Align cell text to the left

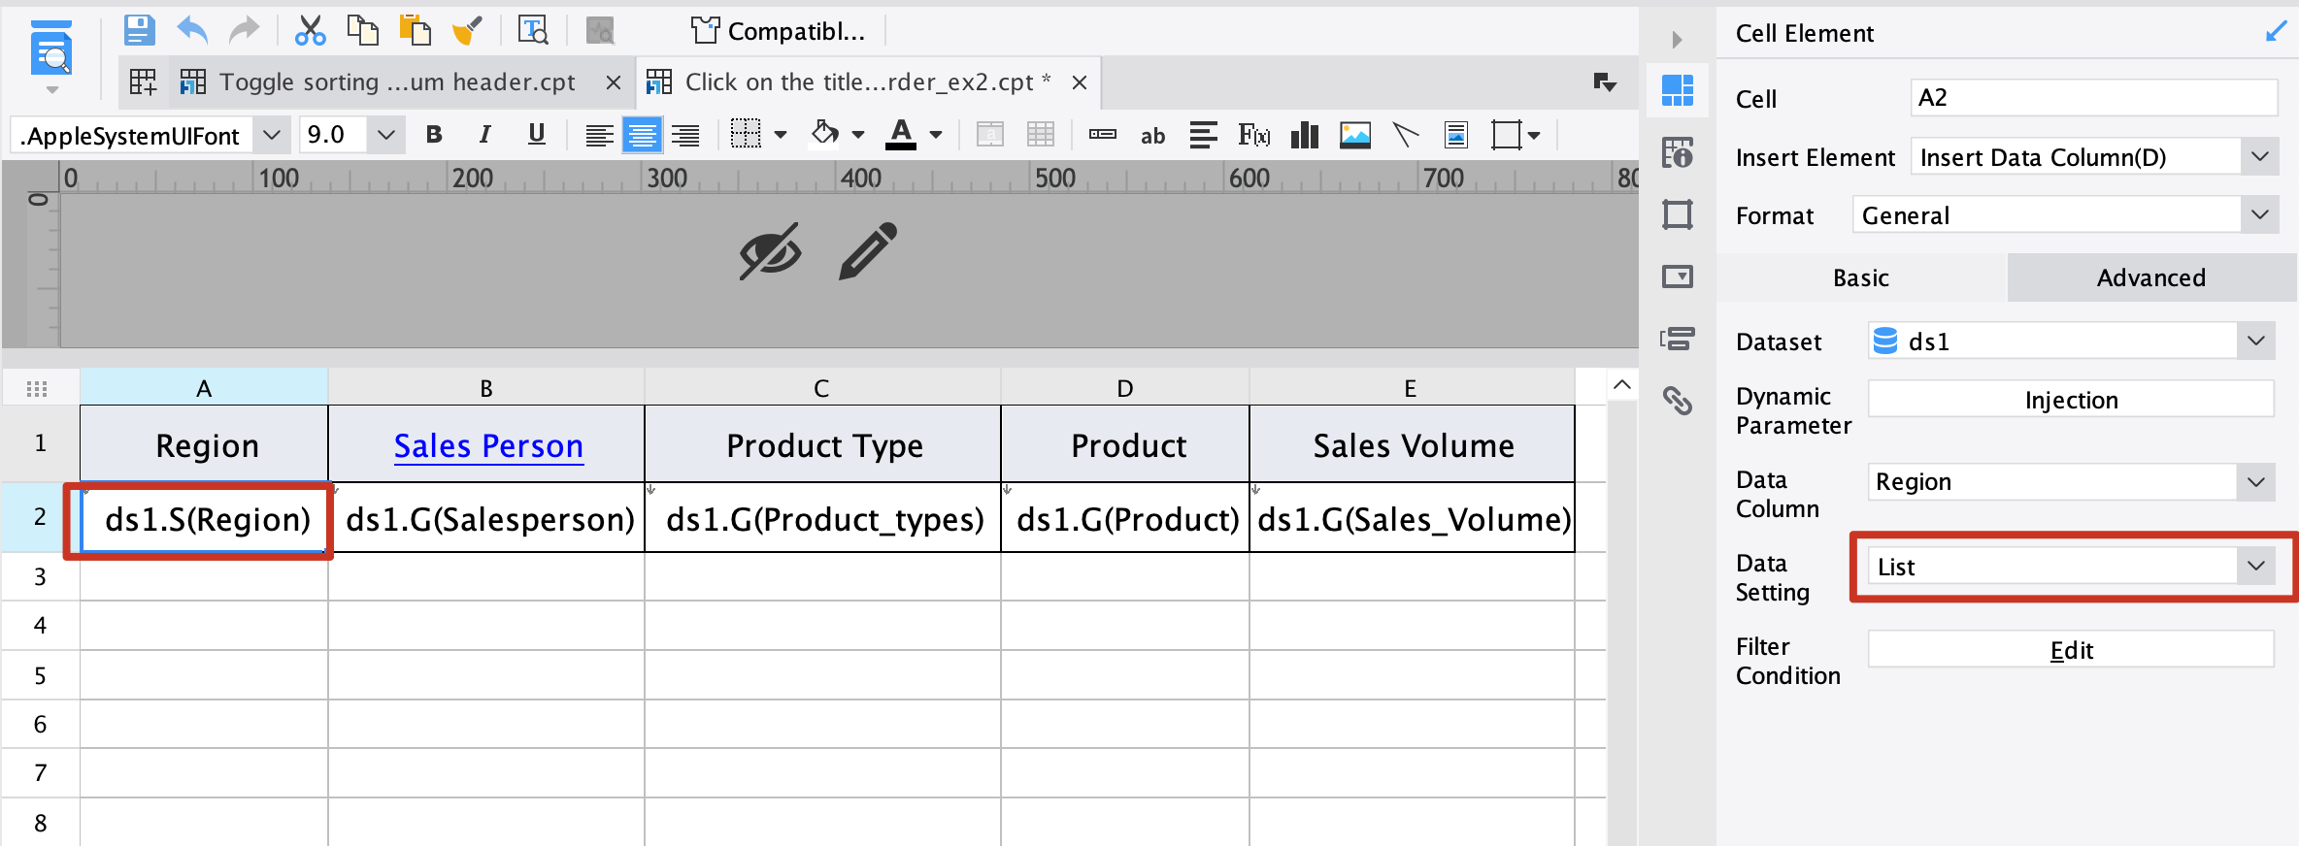599,135
